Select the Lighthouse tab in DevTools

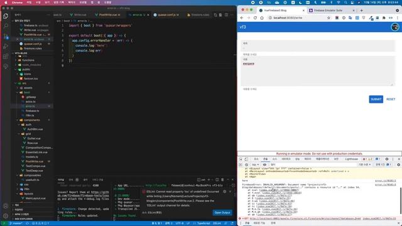click(x=351, y=159)
